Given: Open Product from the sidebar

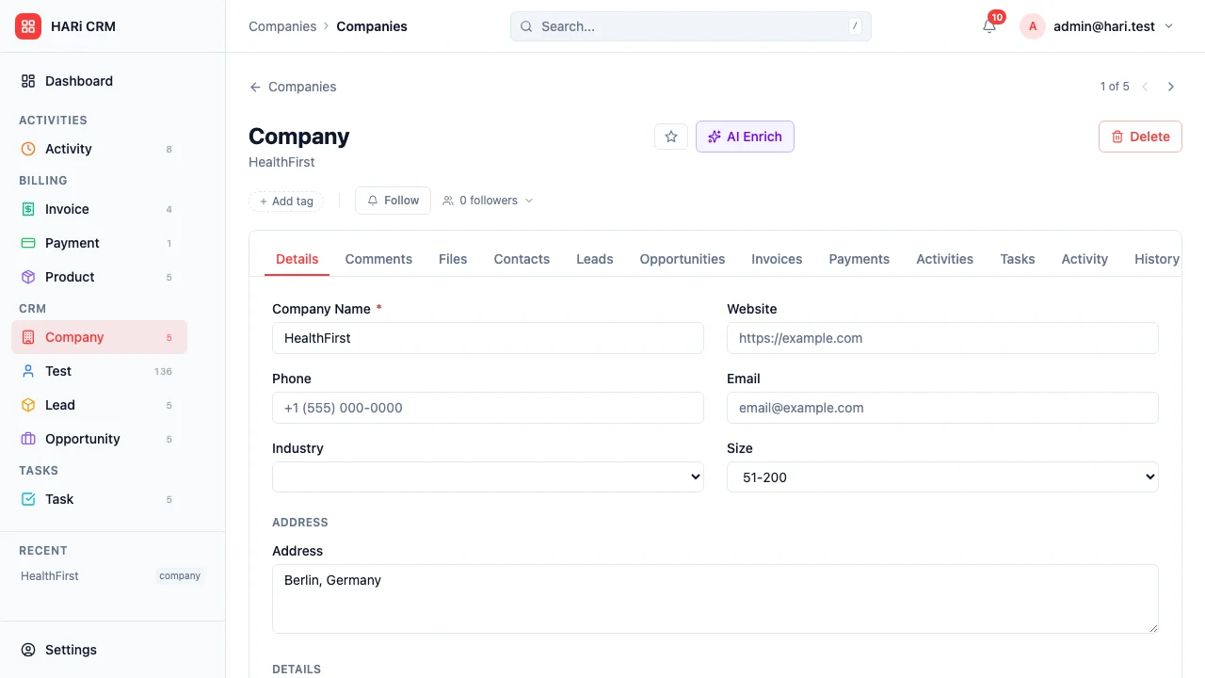Looking at the screenshot, I should [x=70, y=277].
